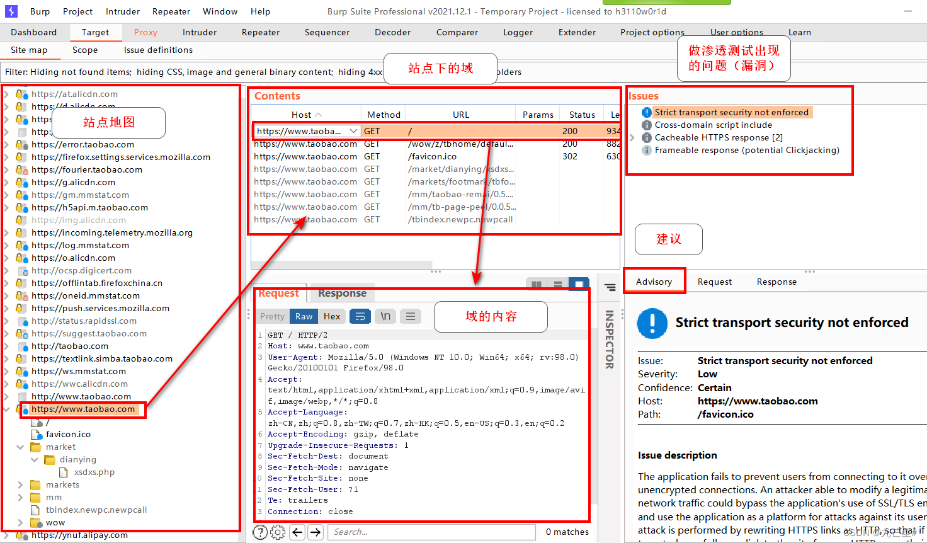
Task: Switch to the Extender tab
Action: coord(577,32)
